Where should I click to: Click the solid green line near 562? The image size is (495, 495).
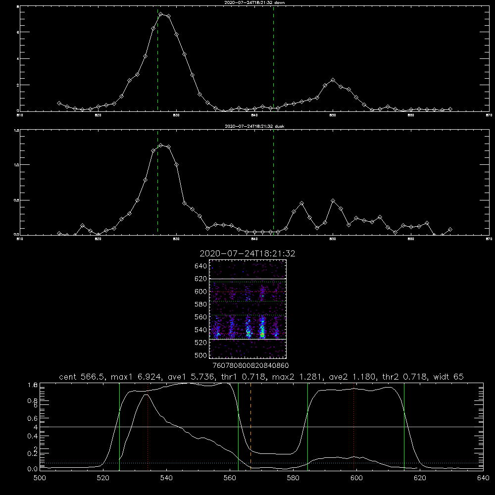[x=239, y=427]
